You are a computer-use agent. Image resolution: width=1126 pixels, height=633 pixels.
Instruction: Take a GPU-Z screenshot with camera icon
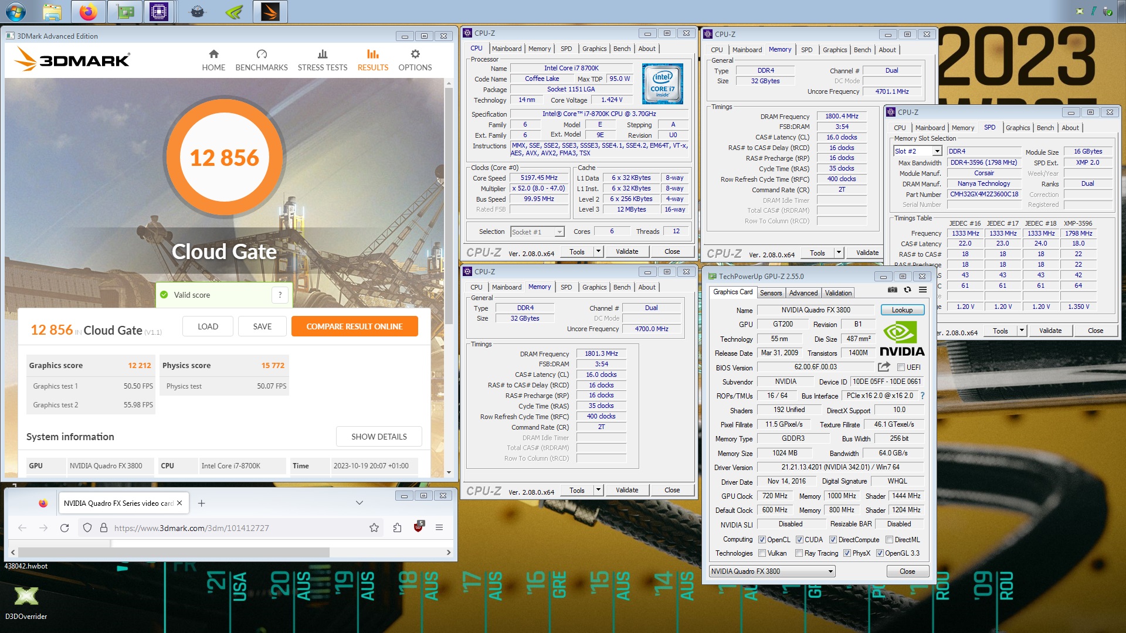[x=892, y=290]
